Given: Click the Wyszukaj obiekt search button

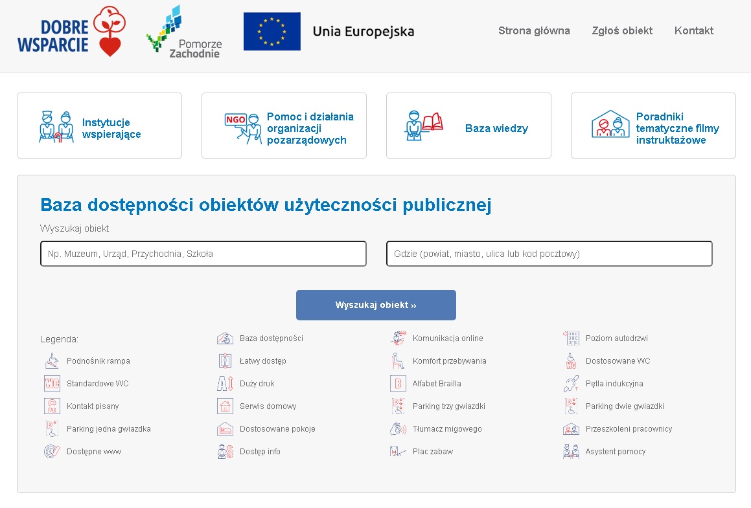Looking at the screenshot, I should (x=376, y=305).
